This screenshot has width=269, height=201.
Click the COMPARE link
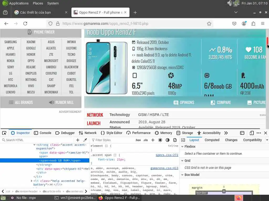coord(221,103)
